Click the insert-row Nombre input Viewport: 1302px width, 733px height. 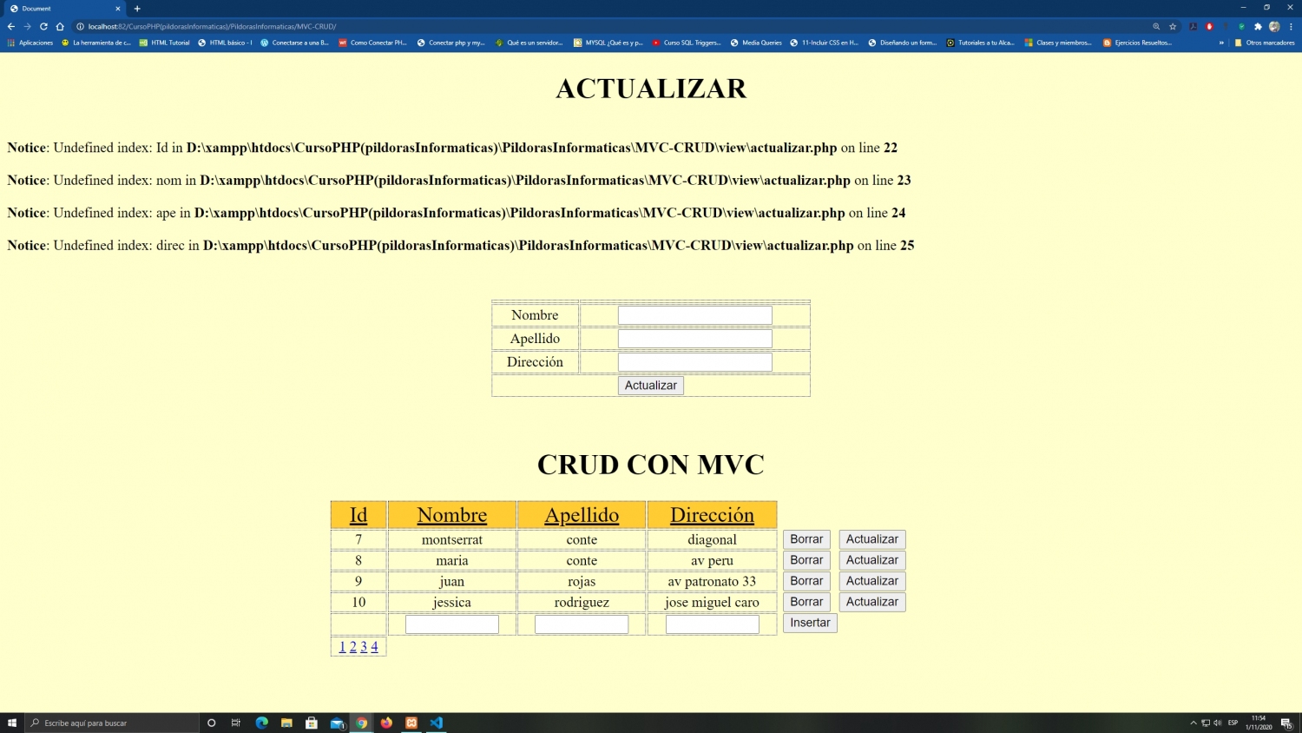452,624
